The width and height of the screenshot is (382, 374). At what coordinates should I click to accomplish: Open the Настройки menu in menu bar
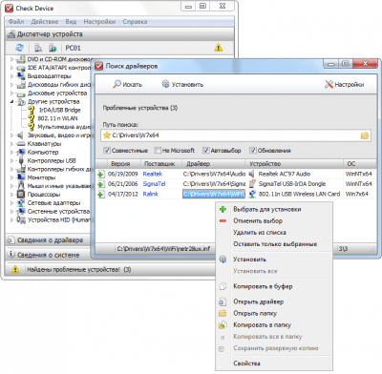[99, 22]
